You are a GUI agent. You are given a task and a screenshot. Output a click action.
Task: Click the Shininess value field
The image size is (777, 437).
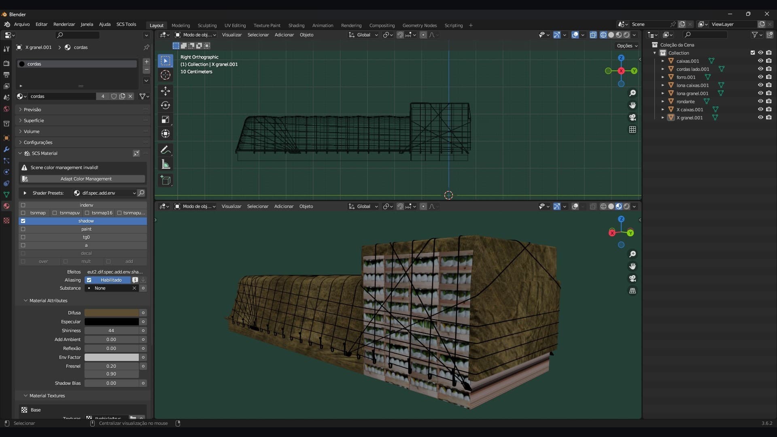pos(112,331)
